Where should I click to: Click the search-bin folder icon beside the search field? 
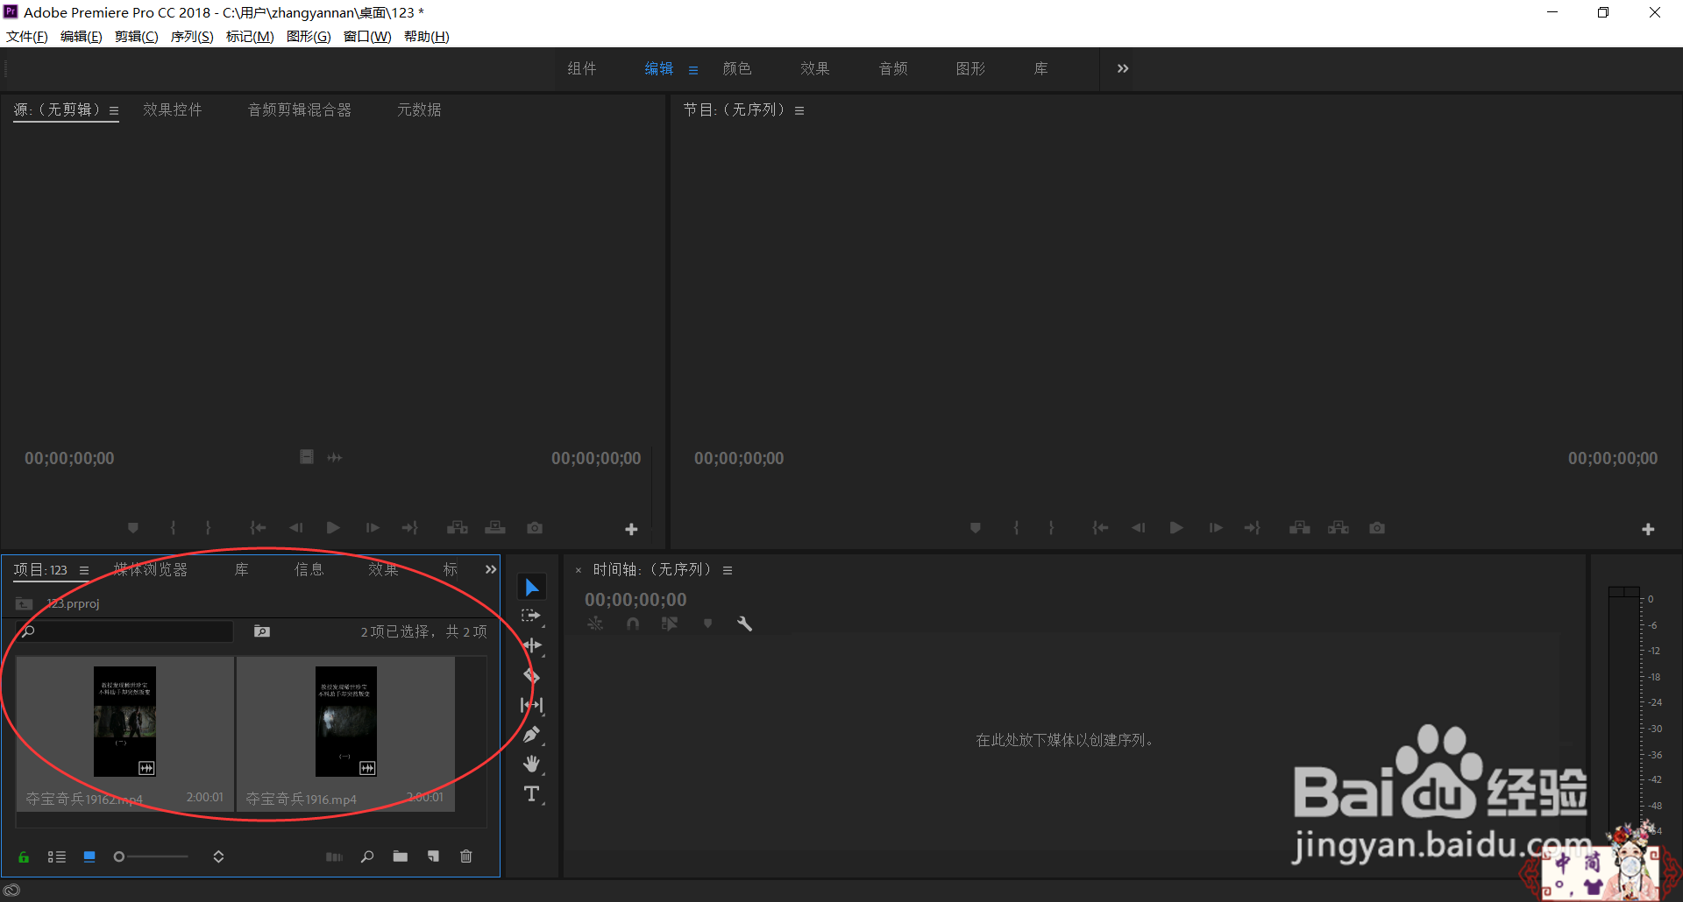pyautogui.click(x=262, y=631)
